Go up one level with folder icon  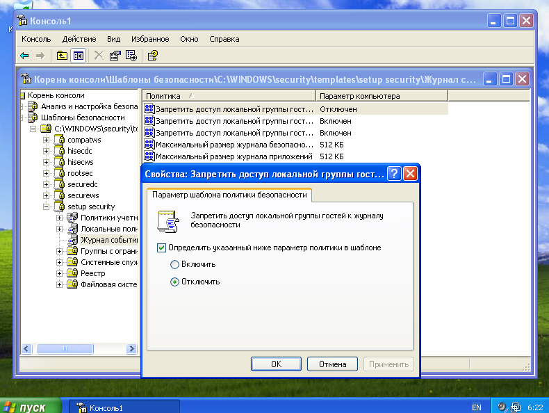62,56
